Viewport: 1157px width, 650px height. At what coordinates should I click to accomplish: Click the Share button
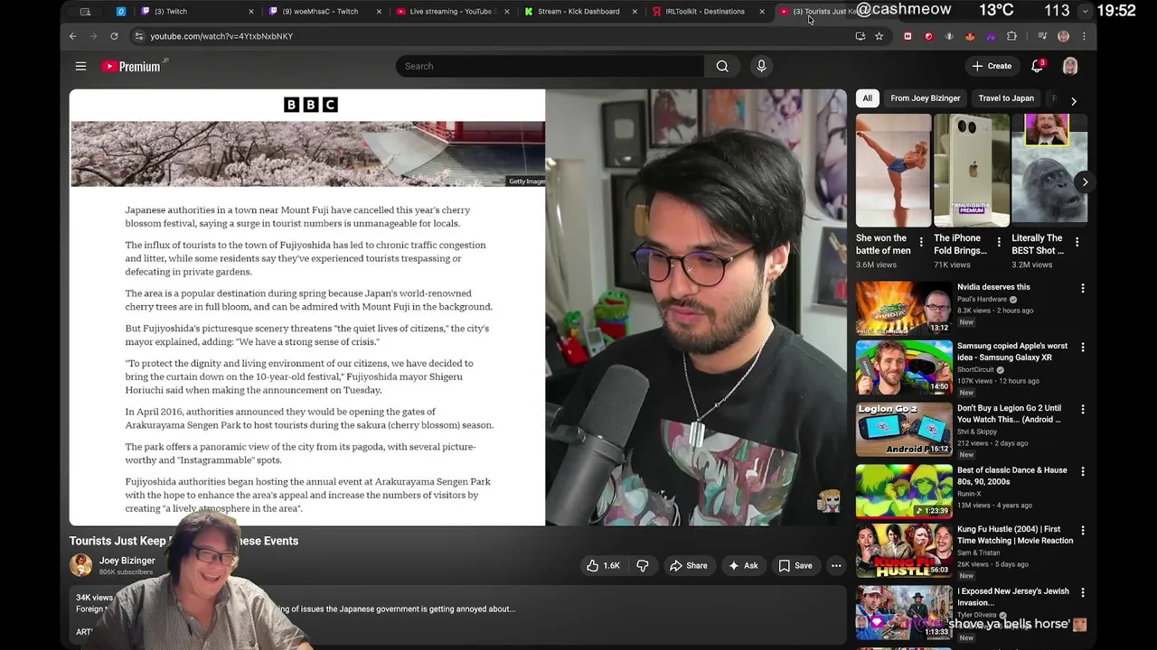[688, 566]
